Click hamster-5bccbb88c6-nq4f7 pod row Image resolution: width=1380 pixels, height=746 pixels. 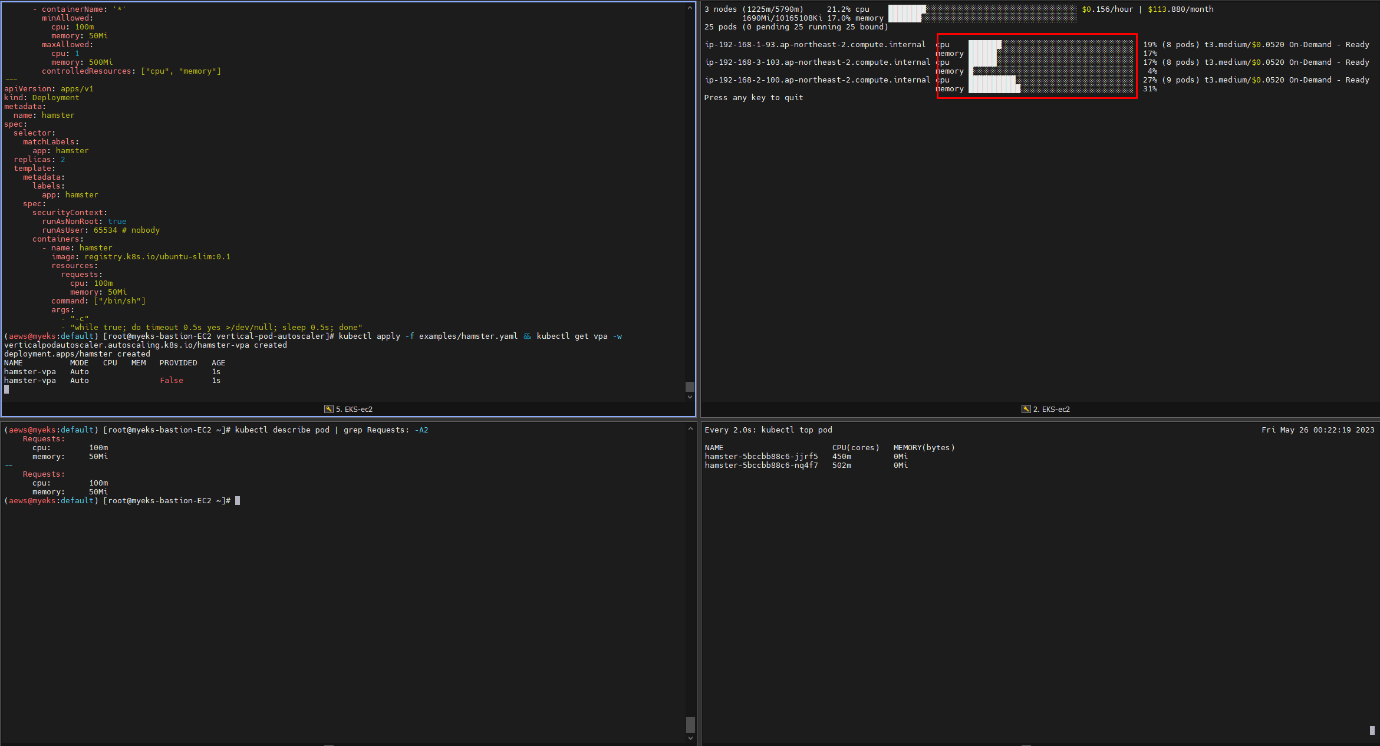(x=761, y=466)
